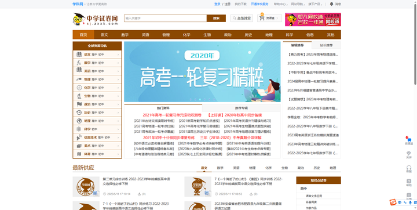Click the 地理 globe icon in sidebar

pos(79,121)
